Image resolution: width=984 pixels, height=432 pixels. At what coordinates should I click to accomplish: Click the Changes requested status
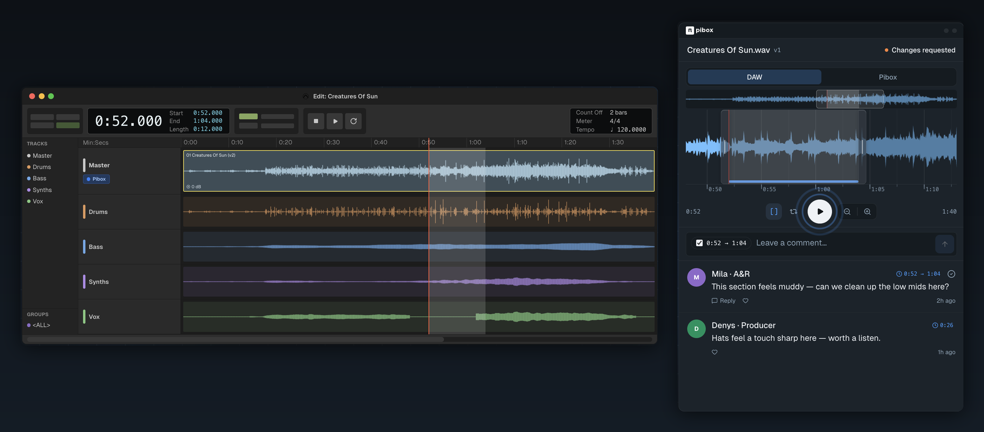920,50
